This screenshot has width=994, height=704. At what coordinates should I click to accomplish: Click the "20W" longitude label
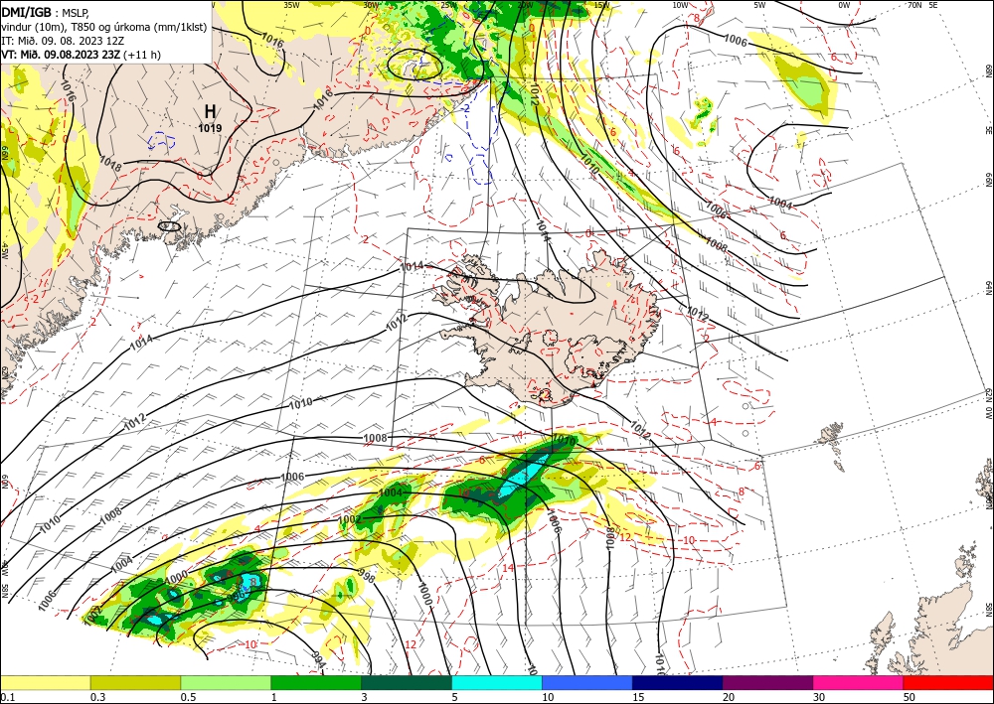coord(525,5)
